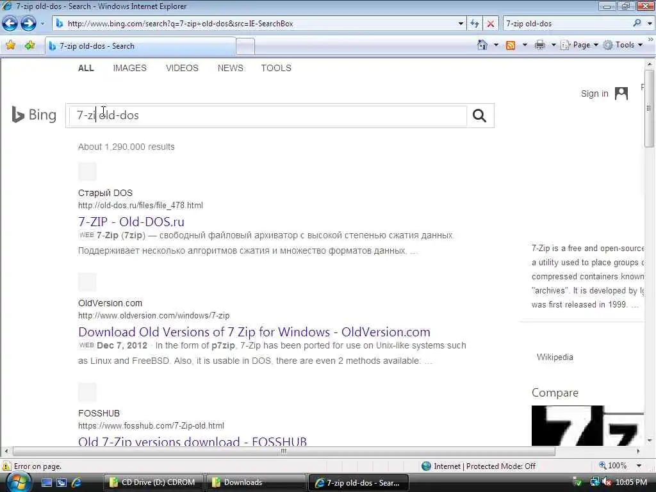Open the Windows Start orb

(19, 482)
